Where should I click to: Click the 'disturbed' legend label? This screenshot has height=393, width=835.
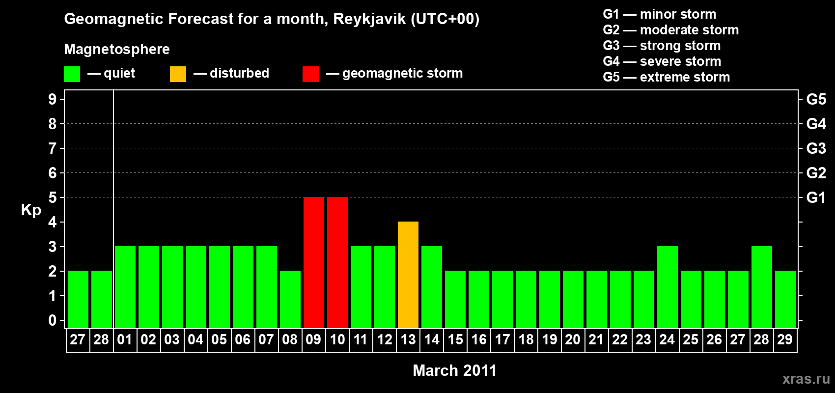pos(239,73)
